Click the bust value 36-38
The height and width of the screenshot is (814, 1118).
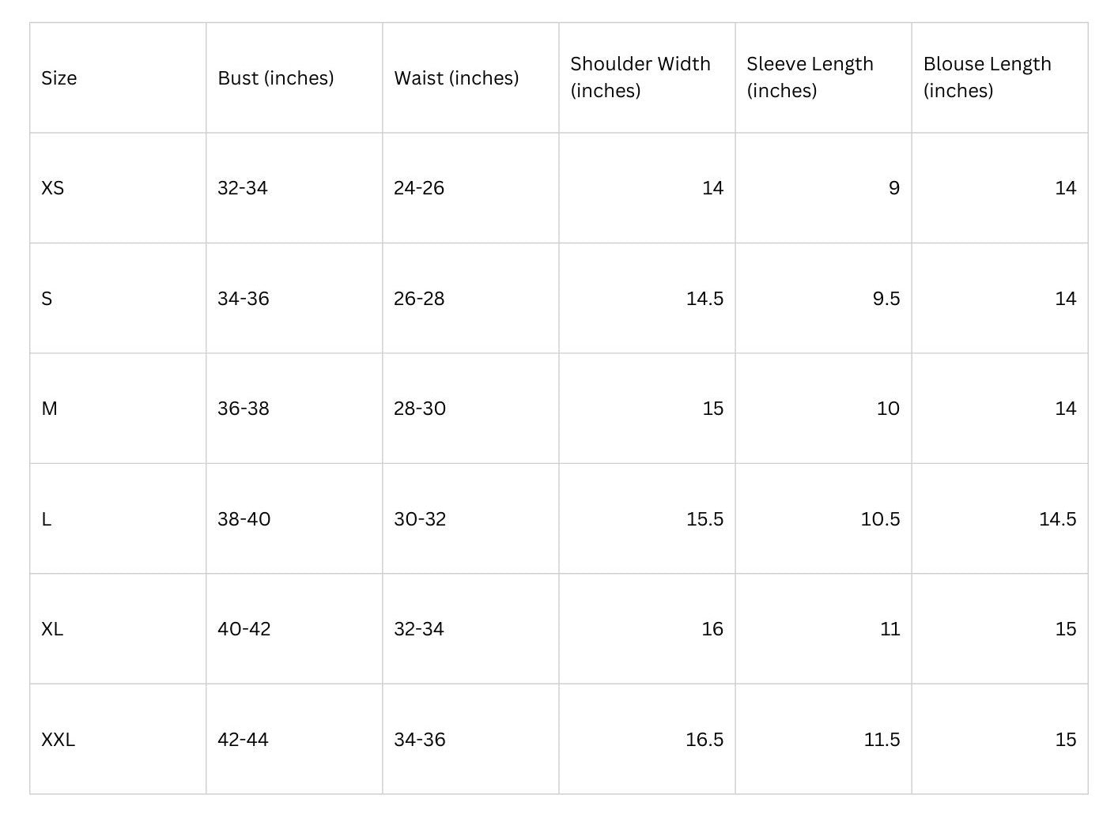[x=244, y=409]
